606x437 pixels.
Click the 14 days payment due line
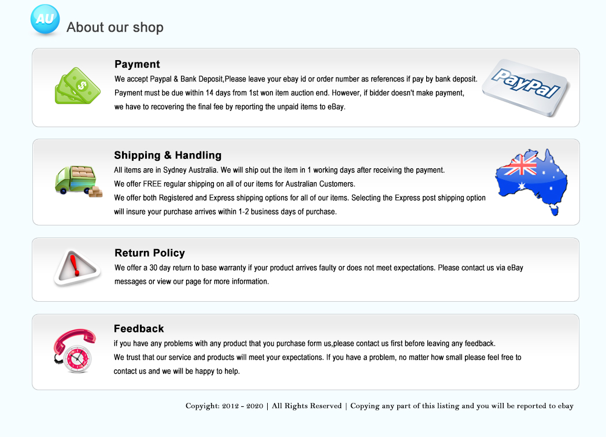point(289,92)
